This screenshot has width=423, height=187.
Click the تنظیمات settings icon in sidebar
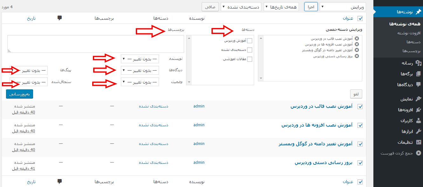418,142
